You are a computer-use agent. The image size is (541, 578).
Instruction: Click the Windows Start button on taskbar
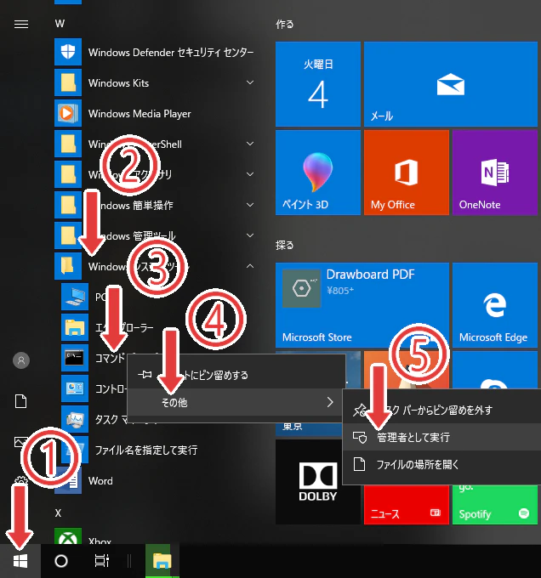pos(20,561)
